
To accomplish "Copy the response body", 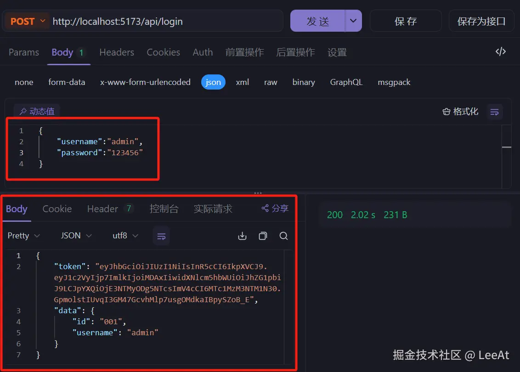I will pyautogui.click(x=263, y=236).
